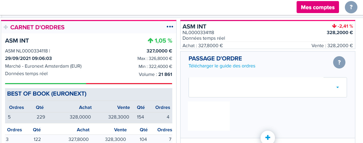Screen dimensions: 363x143
Task: Click the Best of Book (Euronext) header
Action: point(47,94)
